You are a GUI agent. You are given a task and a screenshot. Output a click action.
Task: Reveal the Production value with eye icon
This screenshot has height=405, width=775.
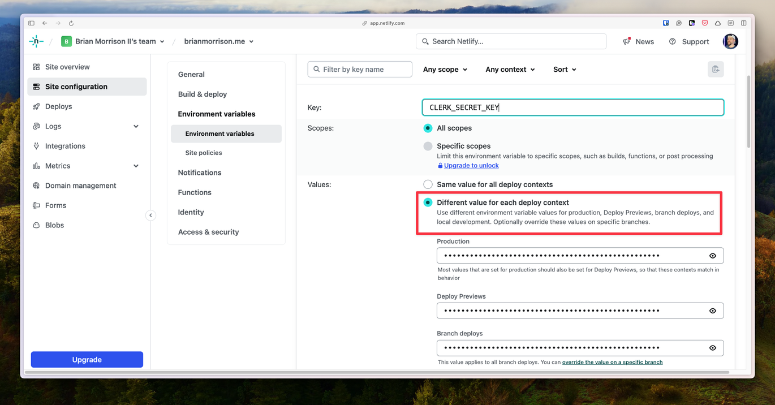pos(713,256)
